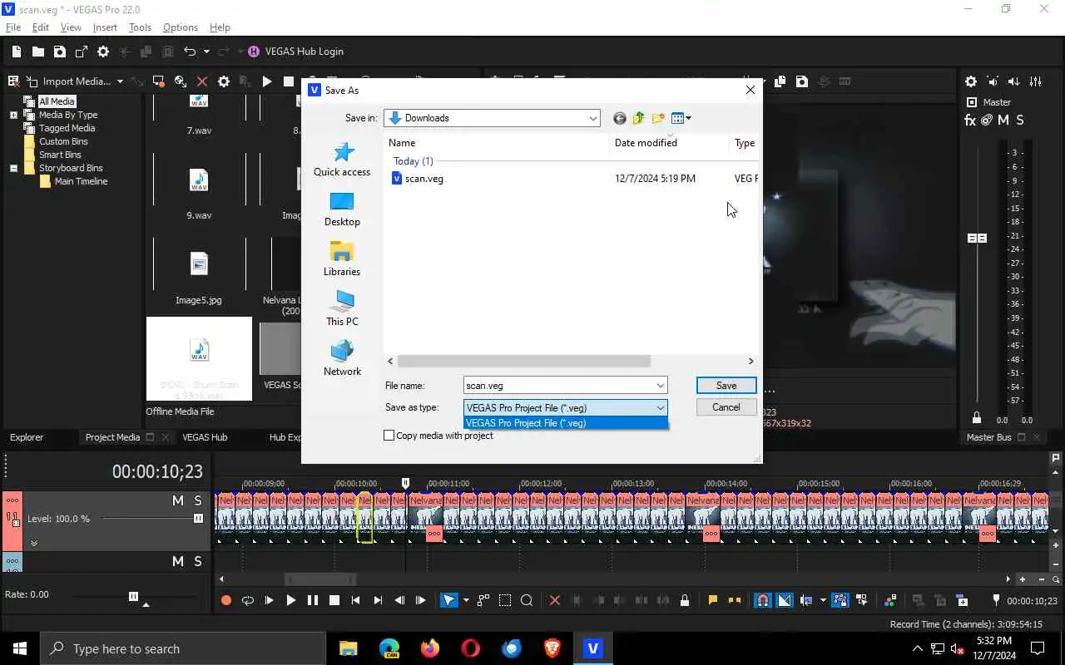Viewport: 1065px width, 665px height.
Task: Open the Options menu
Action: [181, 27]
